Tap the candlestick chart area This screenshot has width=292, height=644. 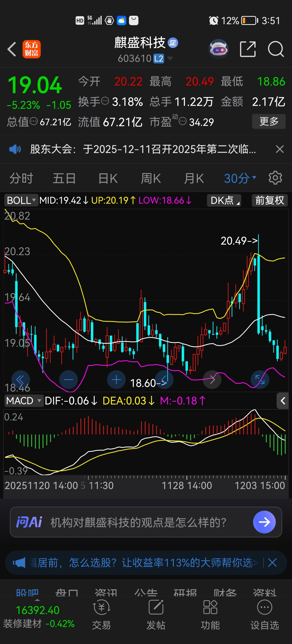146,300
